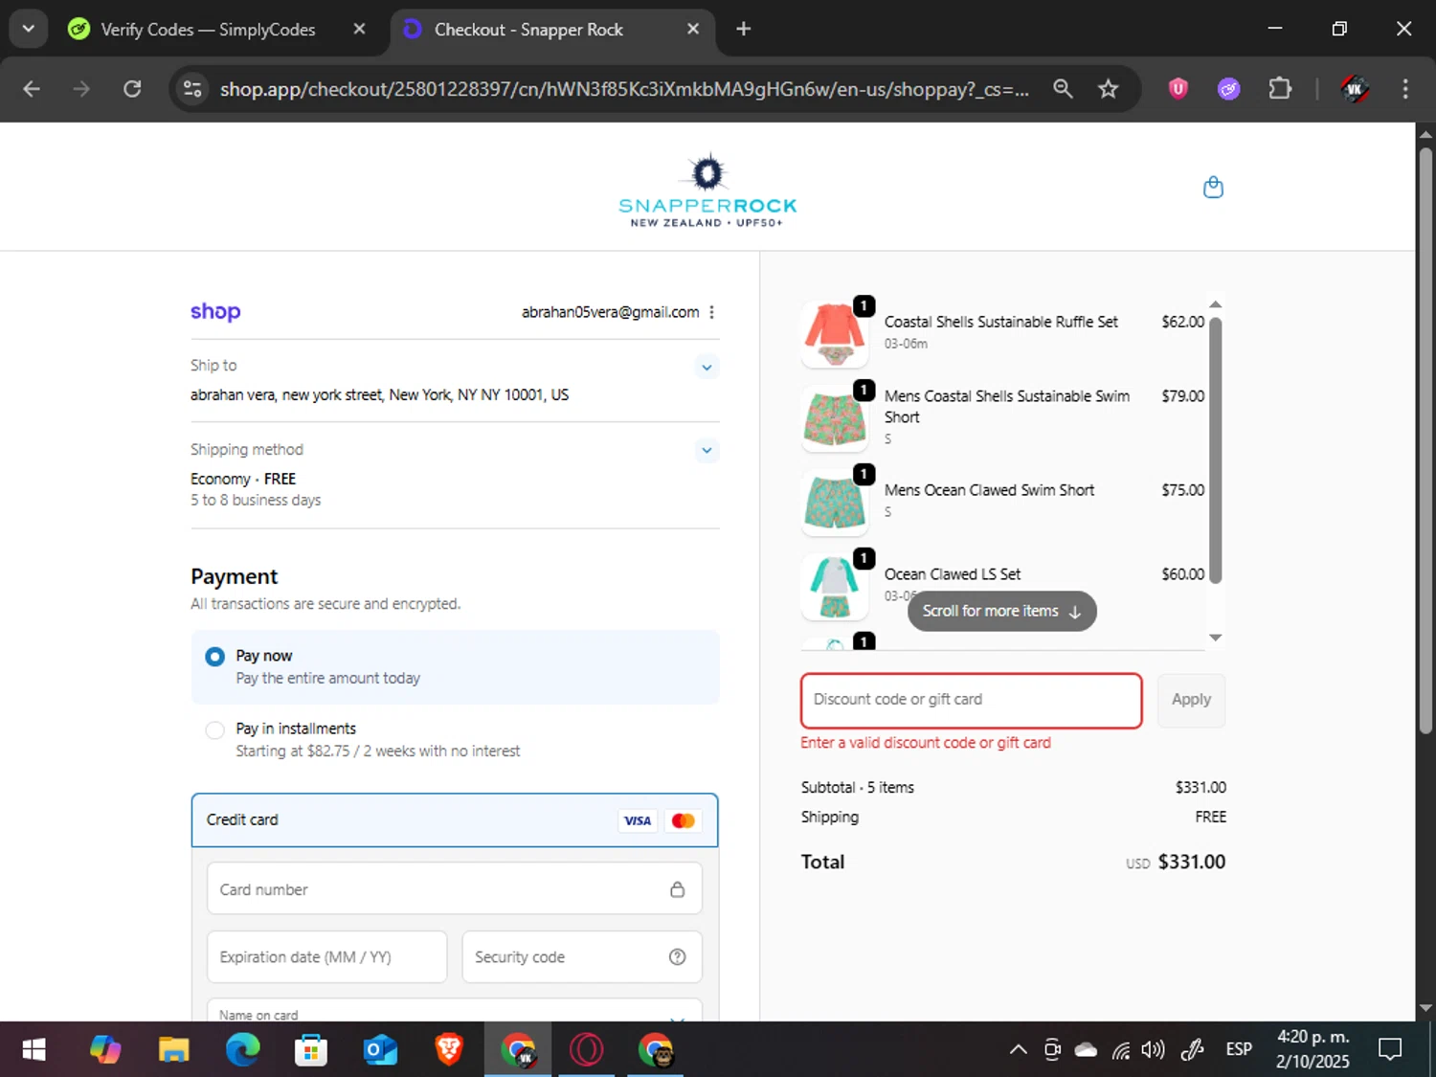This screenshot has height=1077, width=1436.
Task: Bookmark this page with the star
Action: tap(1108, 89)
